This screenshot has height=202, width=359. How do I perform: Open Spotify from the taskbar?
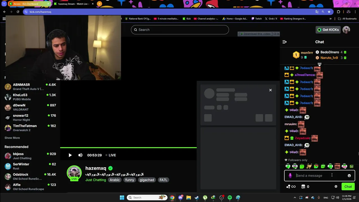[230, 198]
